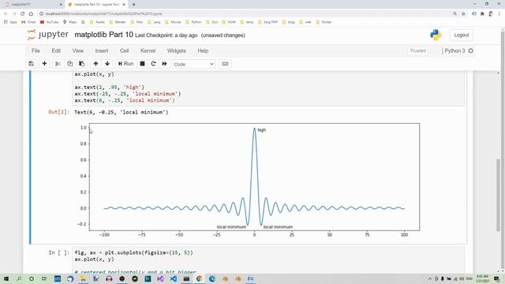Open the Gmail bookmark

click(28, 22)
